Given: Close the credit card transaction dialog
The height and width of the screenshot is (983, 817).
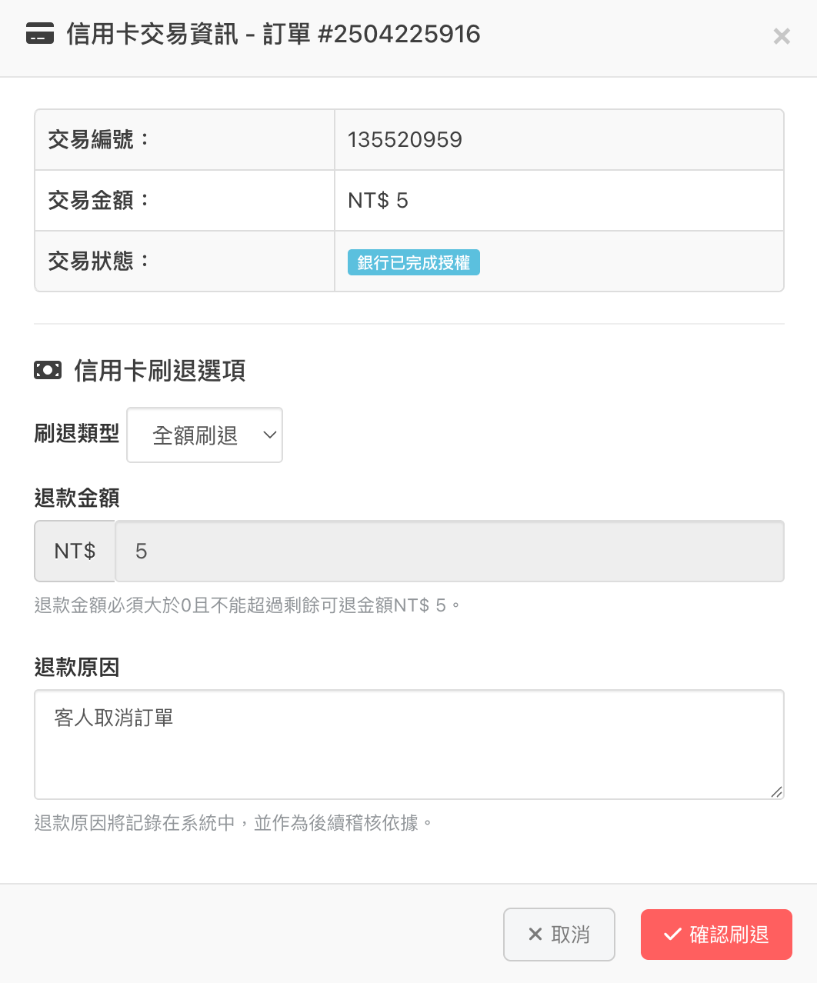Looking at the screenshot, I should 782,36.
